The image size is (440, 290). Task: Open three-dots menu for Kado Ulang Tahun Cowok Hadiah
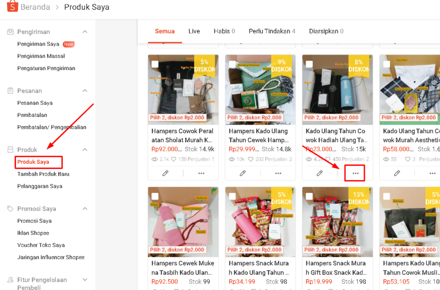tap(355, 173)
